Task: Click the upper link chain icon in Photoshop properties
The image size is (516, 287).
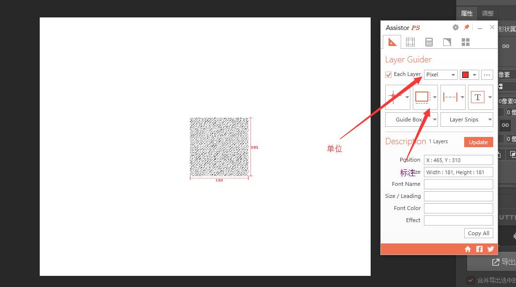Action: click(x=506, y=46)
